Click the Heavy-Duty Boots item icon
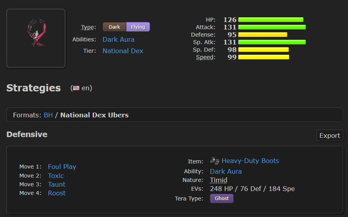Image resolution: width=348 pixels, height=217 pixels. click(215, 161)
